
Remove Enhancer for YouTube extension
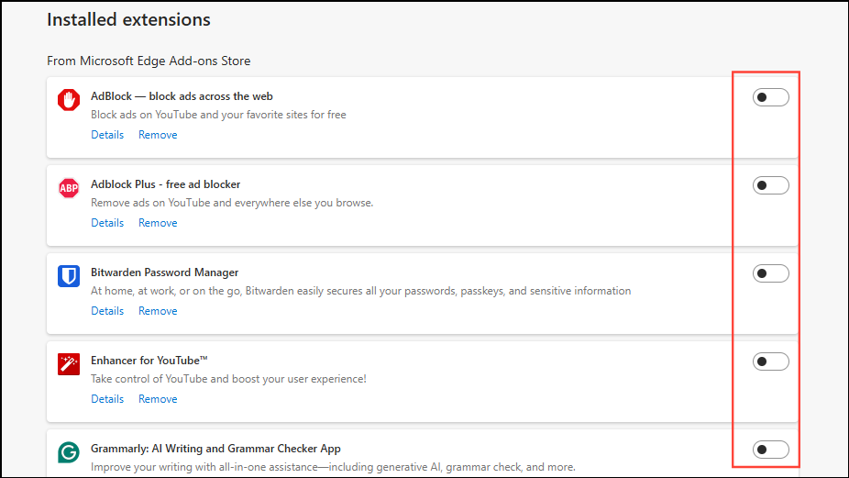[x=158, y=399]
